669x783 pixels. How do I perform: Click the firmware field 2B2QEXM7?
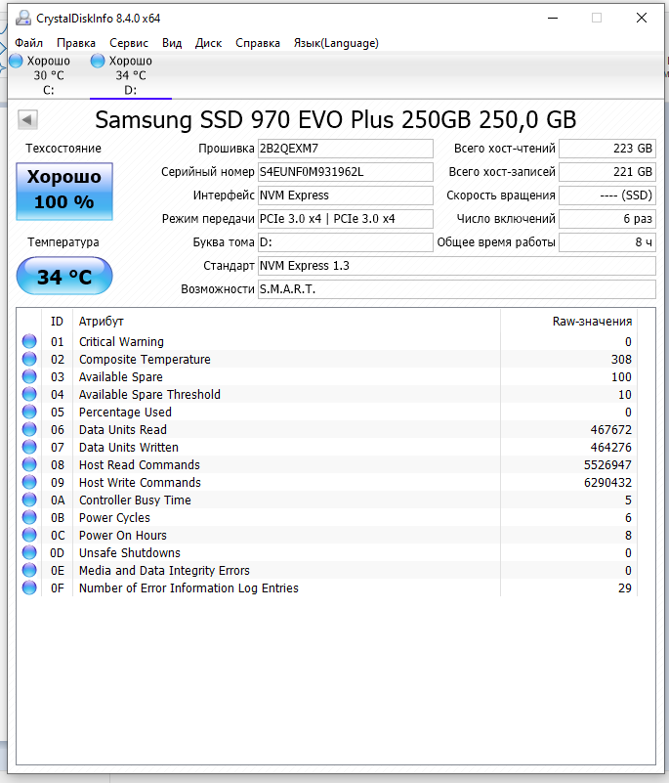[345, 149]
